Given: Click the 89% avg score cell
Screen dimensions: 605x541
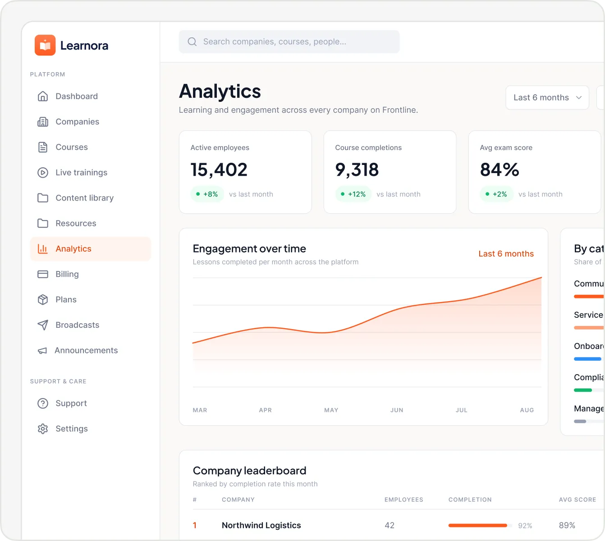Looking at the screenshot, I should [567, 525].
